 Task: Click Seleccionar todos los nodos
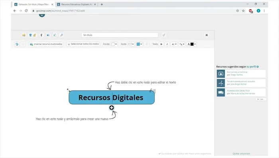click(x=83, y=44)
